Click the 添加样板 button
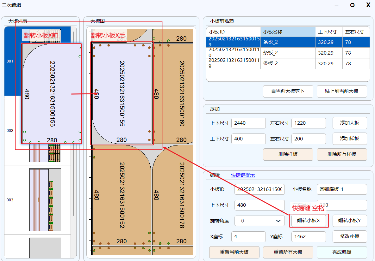This screenshot has height=261, width=375. point(350,139)
